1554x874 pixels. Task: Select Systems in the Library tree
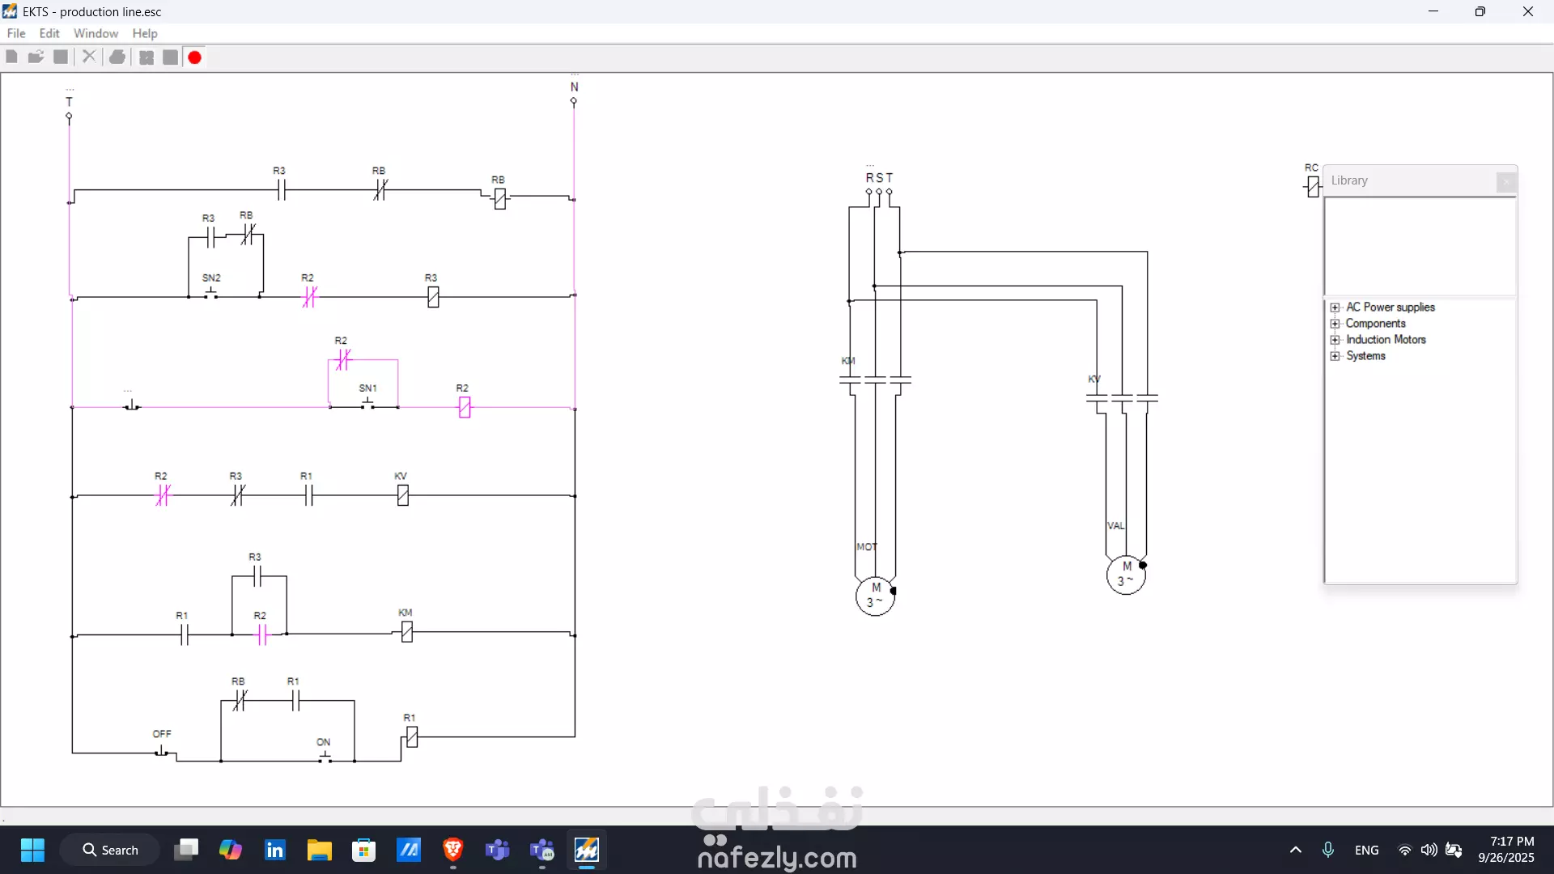[x=1365, y=356]
